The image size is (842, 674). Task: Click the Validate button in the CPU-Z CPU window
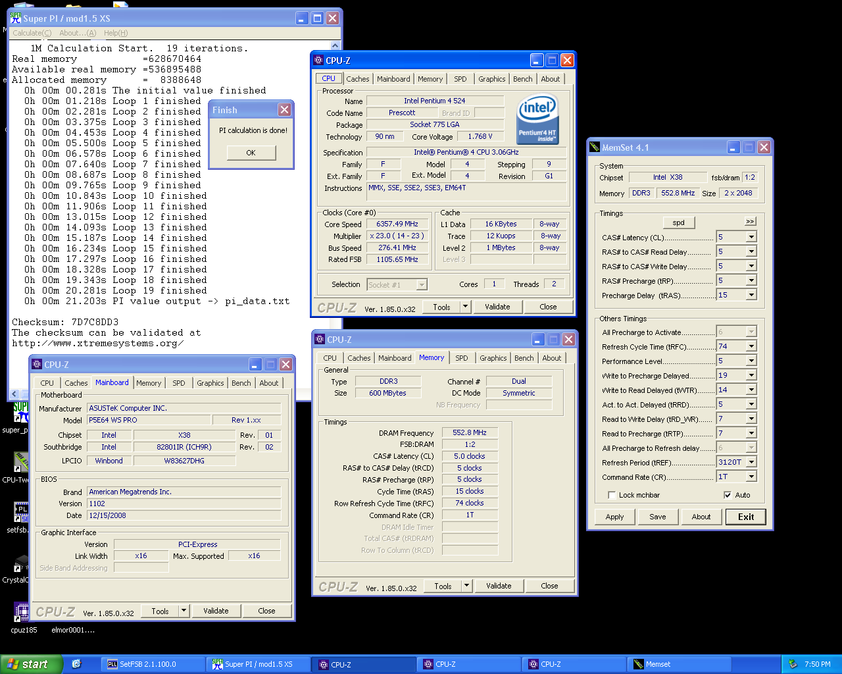click(497, 307)
